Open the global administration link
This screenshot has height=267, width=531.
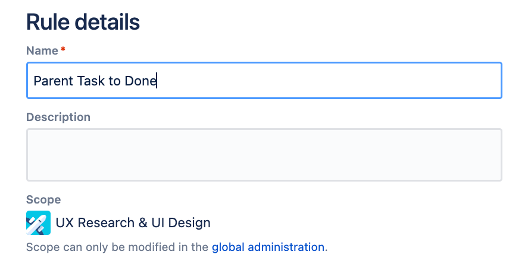[x=268, y=247]
